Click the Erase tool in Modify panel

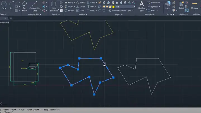point(99,3)
